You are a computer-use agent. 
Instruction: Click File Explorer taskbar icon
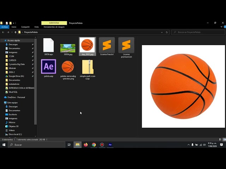tap(78, 145)
